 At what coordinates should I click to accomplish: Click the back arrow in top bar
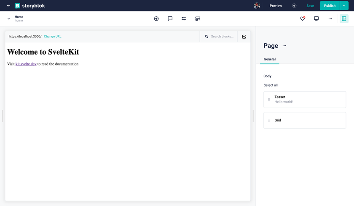pyautogui.click(x=8, y=5)
